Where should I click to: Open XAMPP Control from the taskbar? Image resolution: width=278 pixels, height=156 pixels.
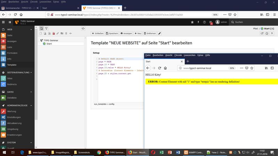193,152
